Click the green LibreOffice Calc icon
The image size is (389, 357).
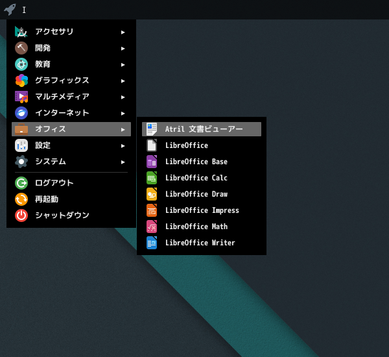point(152,178)
